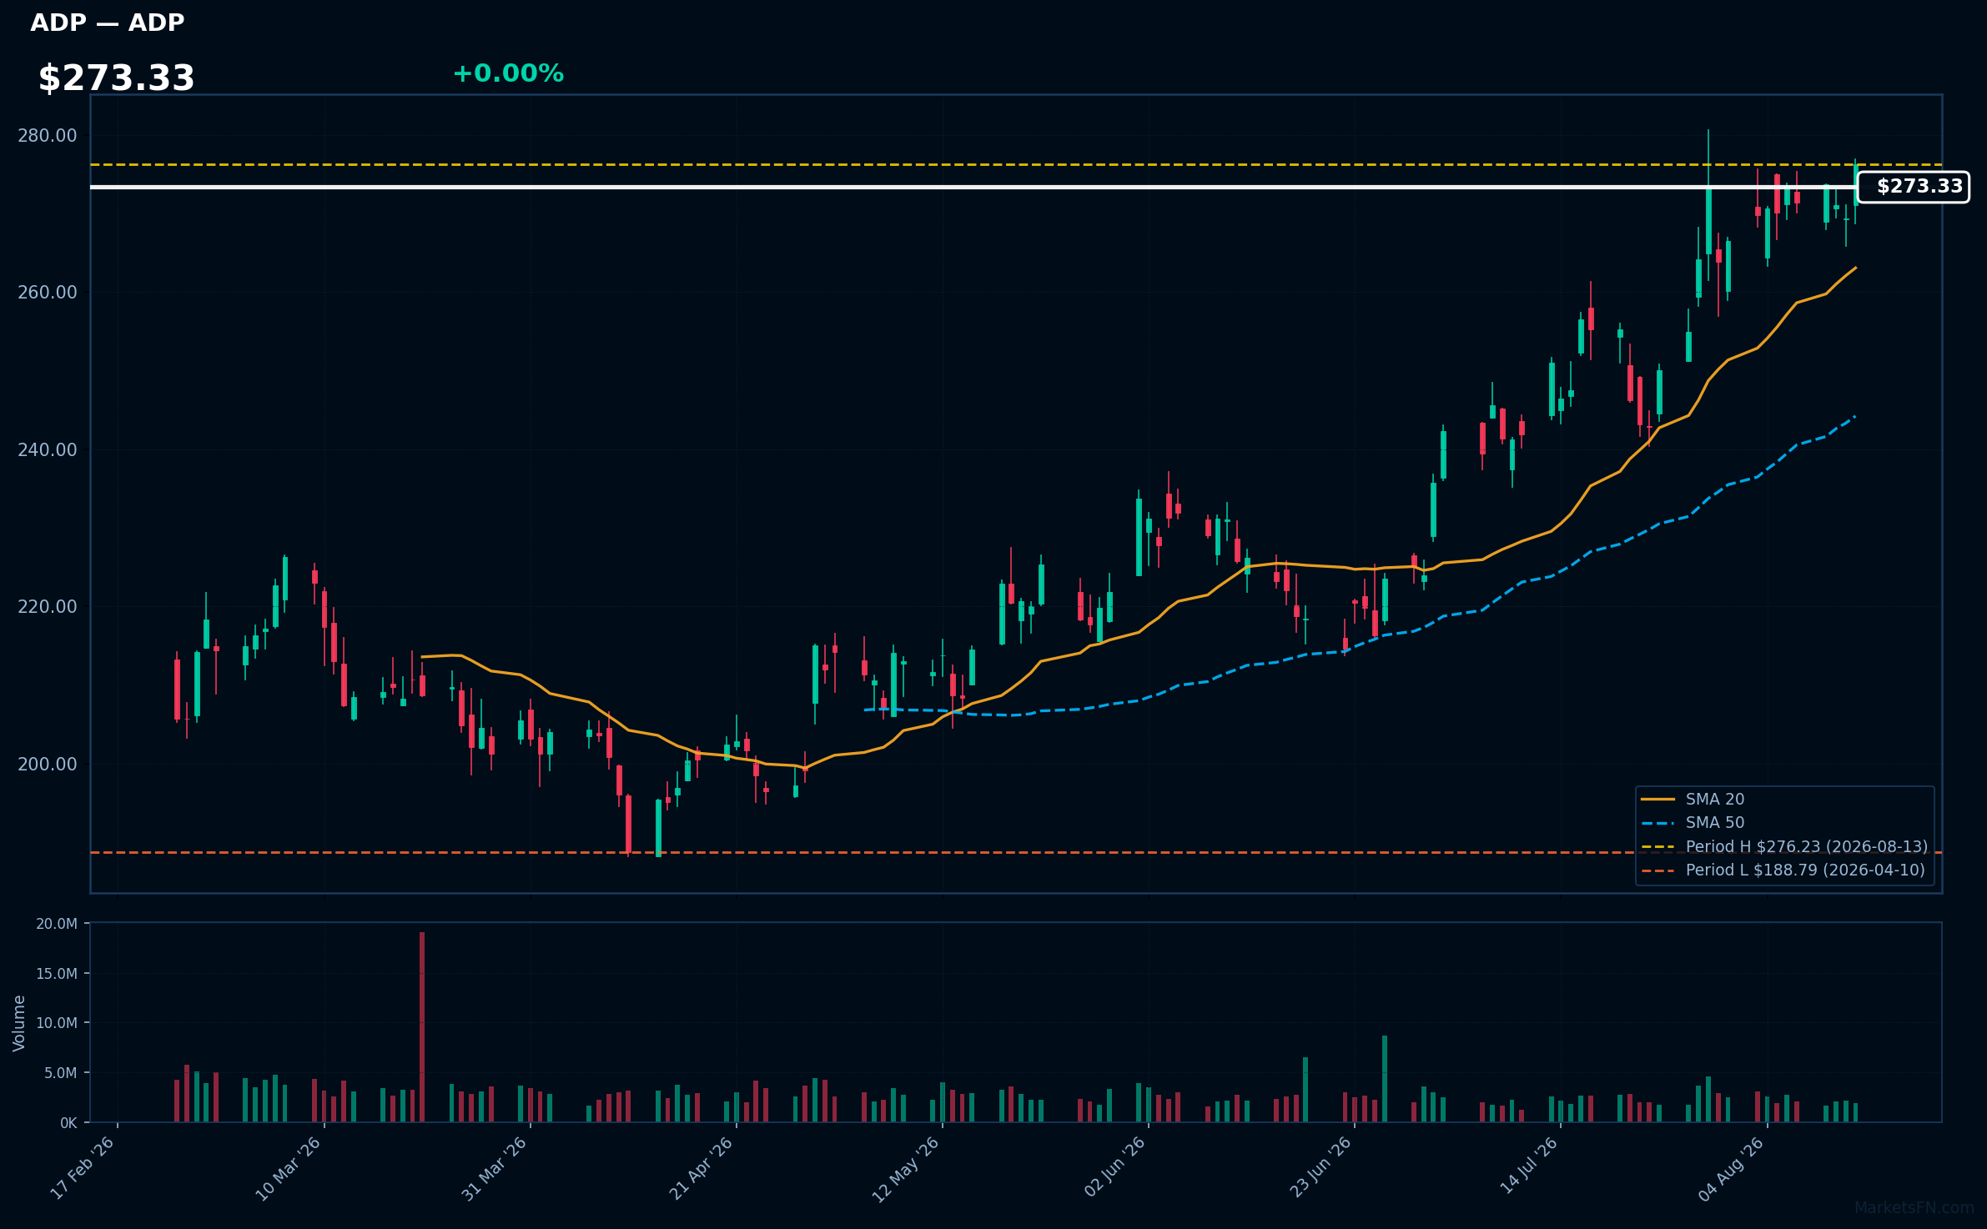This screenshot has width=1987, height=1229.
Task: Click the 220.00 price axis label
Action: point(48,607)
